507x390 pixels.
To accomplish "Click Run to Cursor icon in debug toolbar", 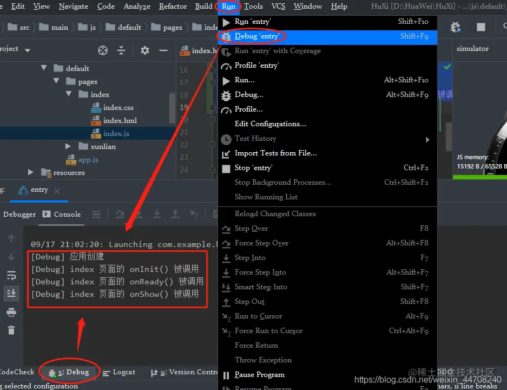I will pos(194,214).
